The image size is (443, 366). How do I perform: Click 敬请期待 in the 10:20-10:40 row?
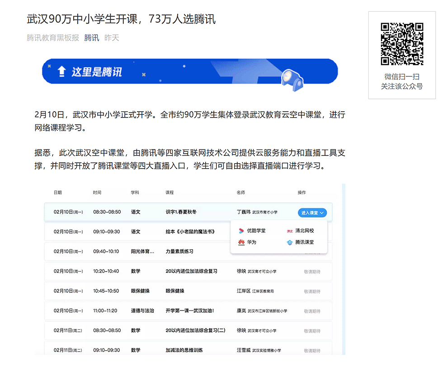[x=312, y=272]
